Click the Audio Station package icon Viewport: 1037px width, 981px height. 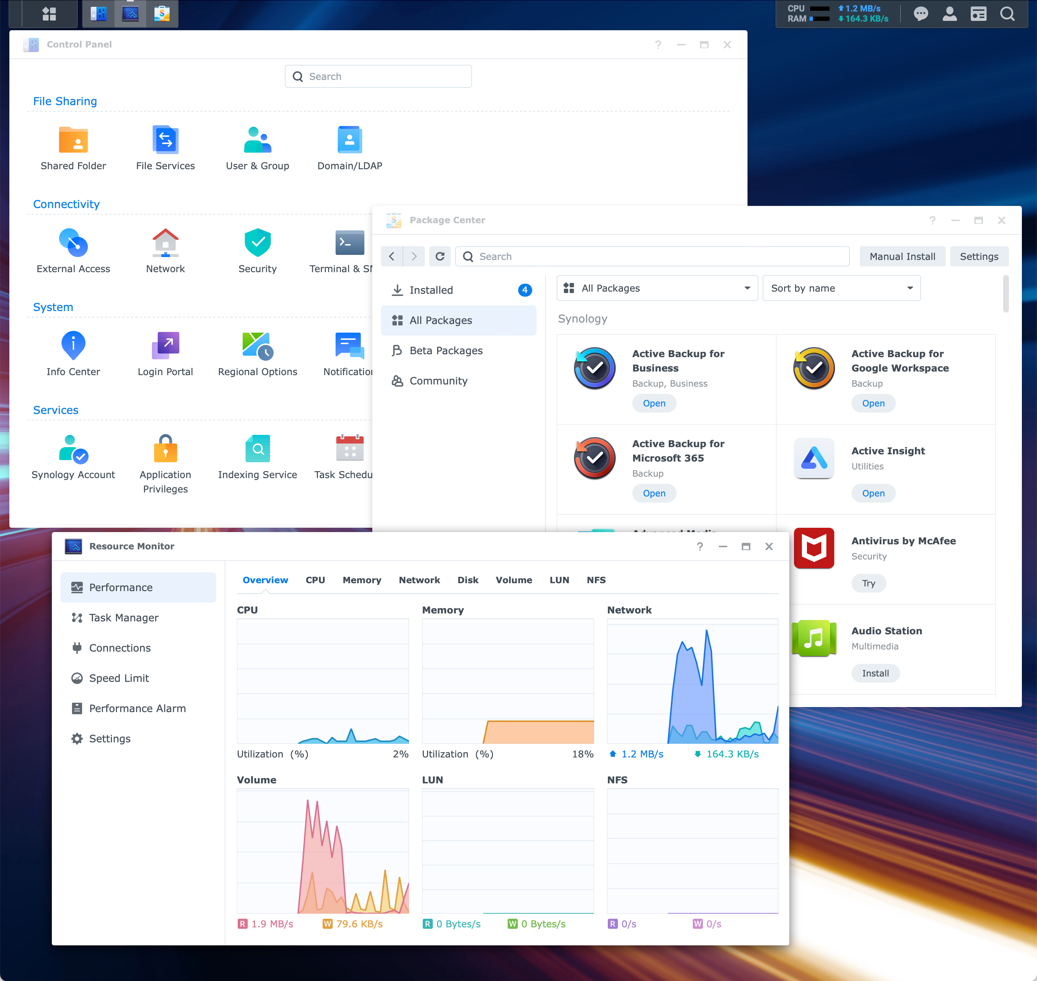tap(814, 638)
